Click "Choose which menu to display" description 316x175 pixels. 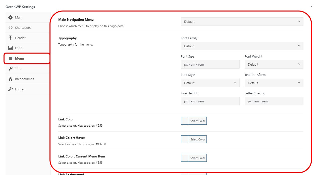(91, 26)
